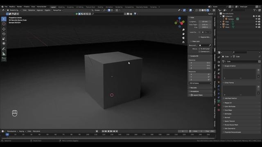
Task: Open the Texture properties tab icon
Action: point(219,110)
